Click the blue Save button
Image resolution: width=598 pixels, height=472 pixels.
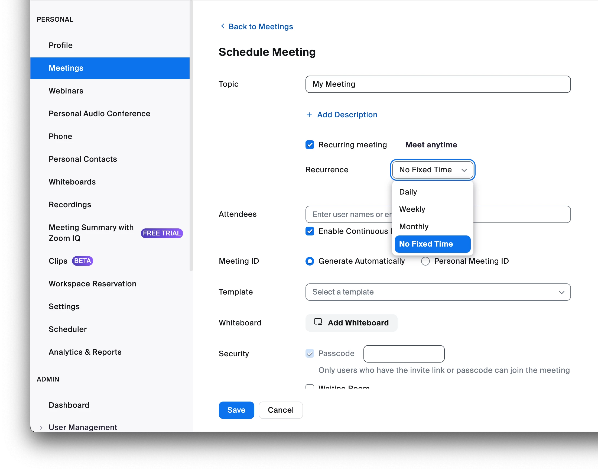(236, 410)
